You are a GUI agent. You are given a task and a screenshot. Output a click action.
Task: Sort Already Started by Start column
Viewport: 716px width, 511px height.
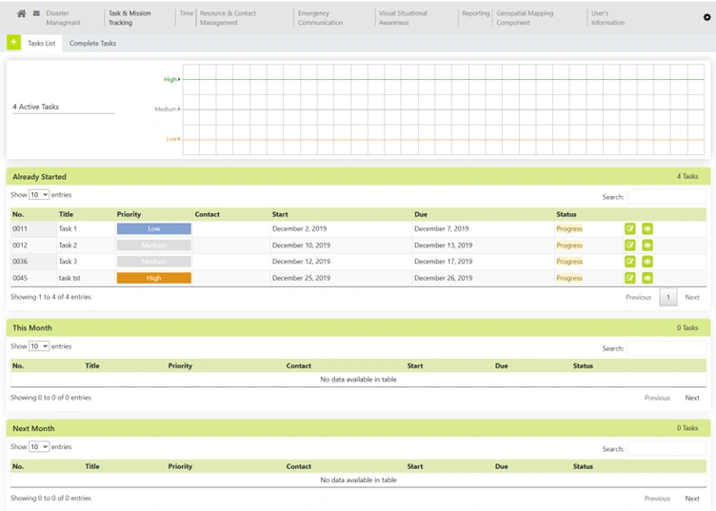pyautogui.click(x=280, y=214)
